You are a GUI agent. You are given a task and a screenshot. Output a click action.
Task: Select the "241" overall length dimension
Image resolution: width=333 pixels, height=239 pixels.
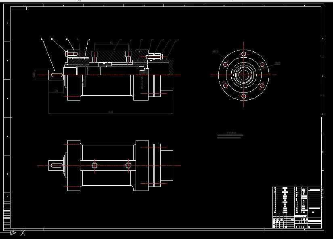tap(111, 112)
